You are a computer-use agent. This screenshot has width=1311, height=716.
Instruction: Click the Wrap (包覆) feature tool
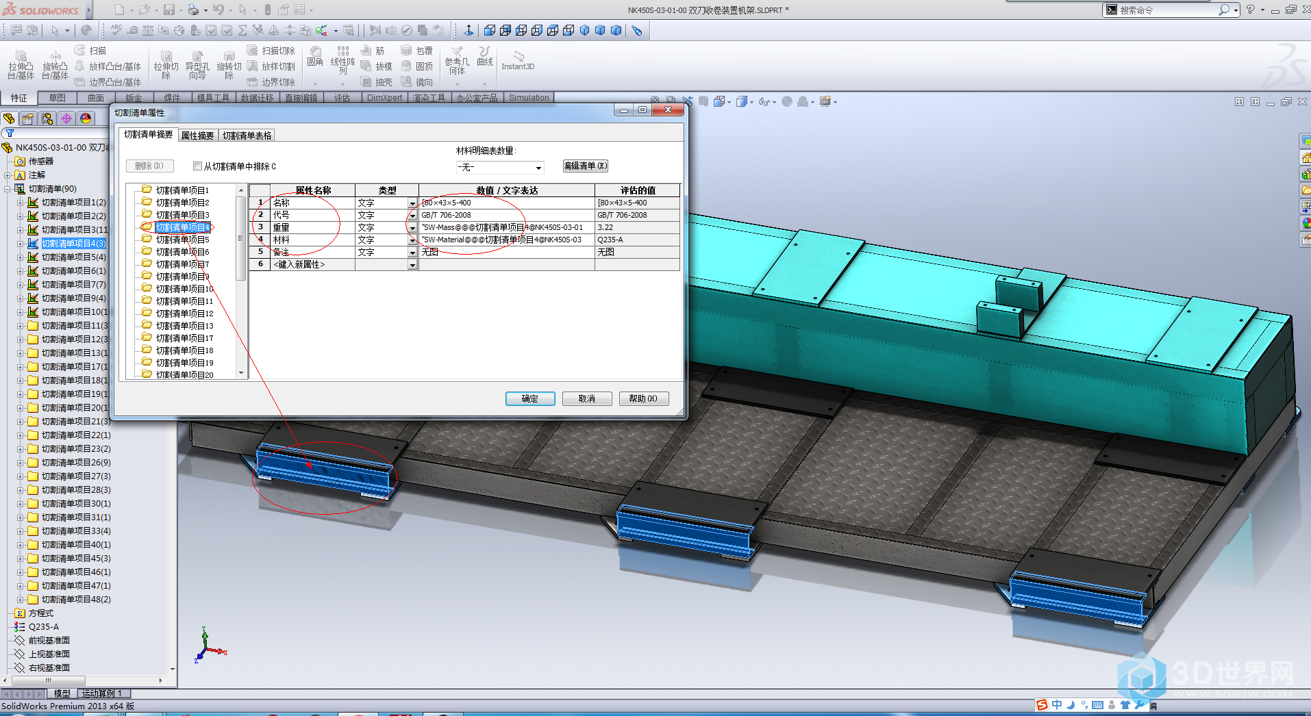point(417,51)
